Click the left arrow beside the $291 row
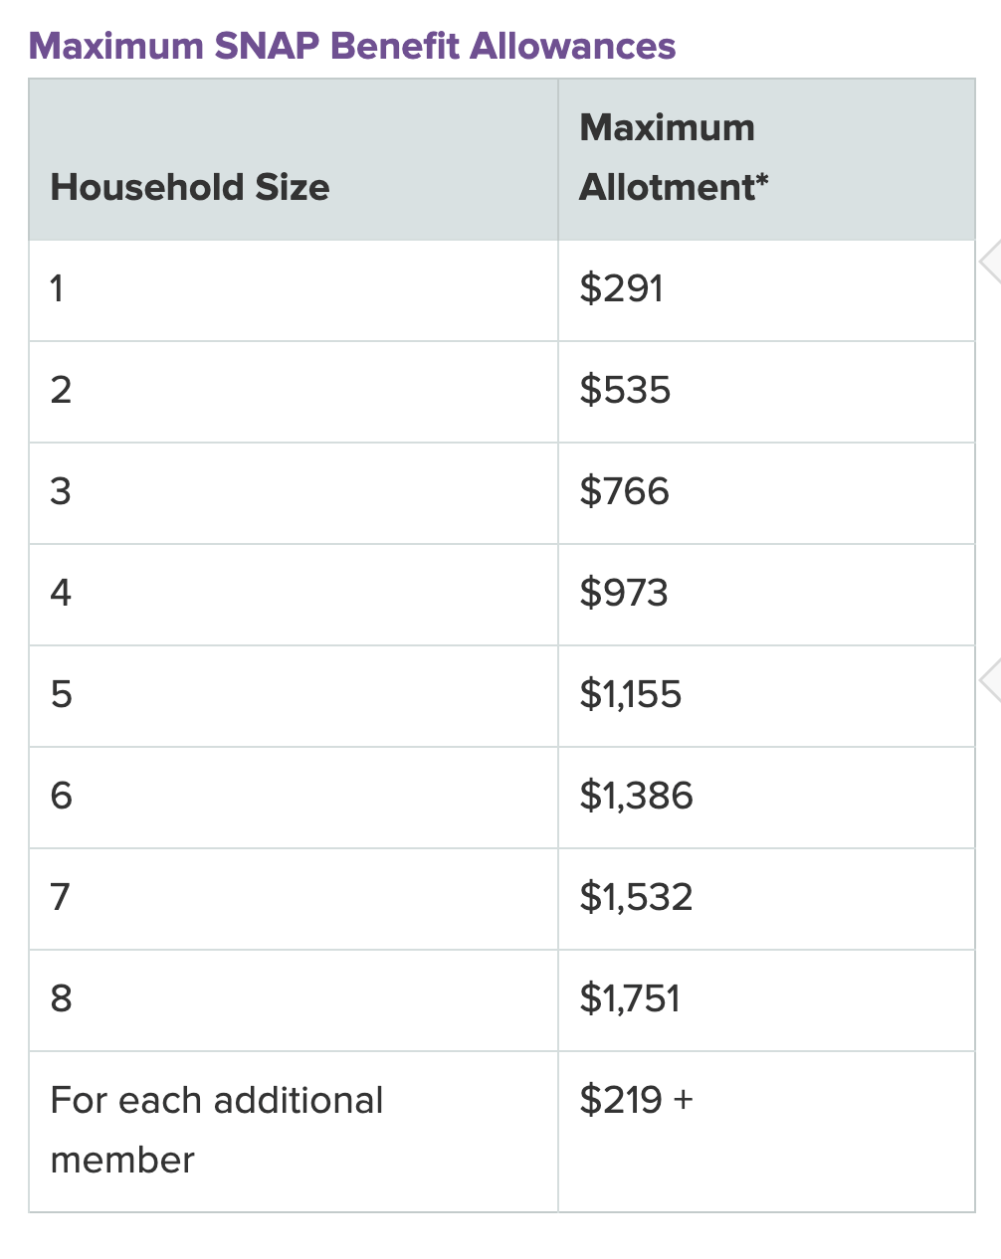Image resolution: width=1001 pixels, height=1259 pixels. click(x=989, y=263)
